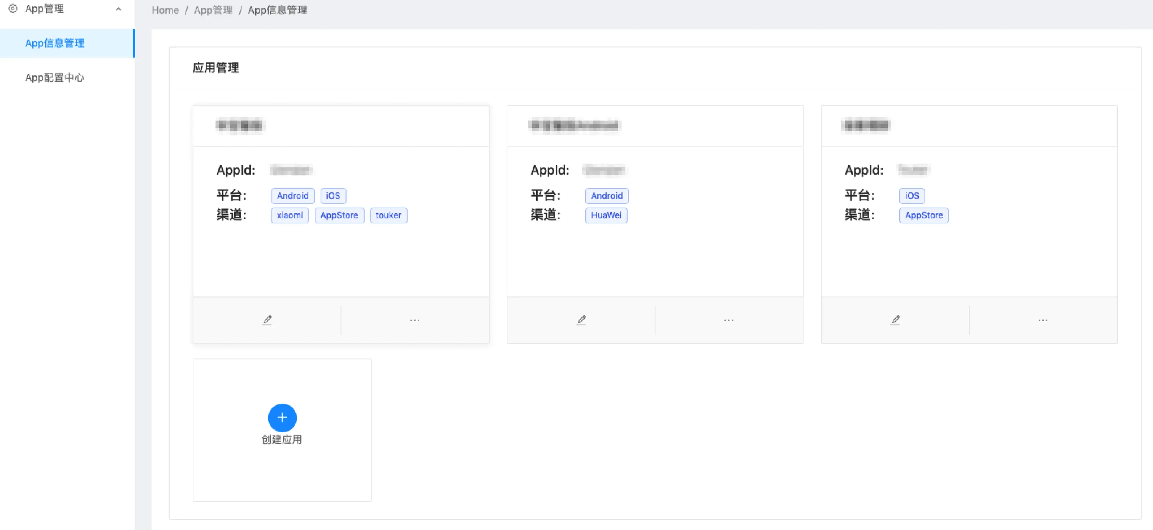Click Android platform tag on first card
This screenshot has width=1153, height=530.
292,196
